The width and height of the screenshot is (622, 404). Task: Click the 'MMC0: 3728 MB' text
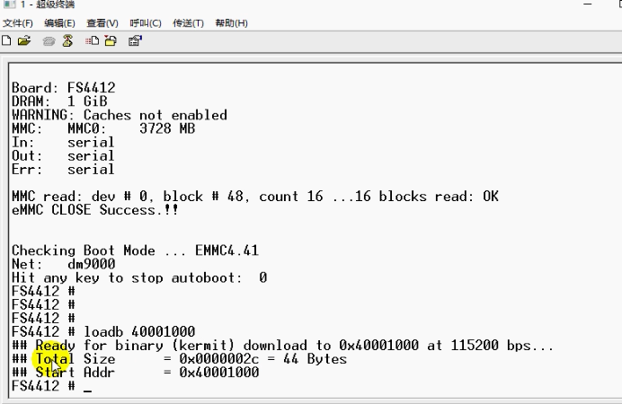click(x=131, y=128)
